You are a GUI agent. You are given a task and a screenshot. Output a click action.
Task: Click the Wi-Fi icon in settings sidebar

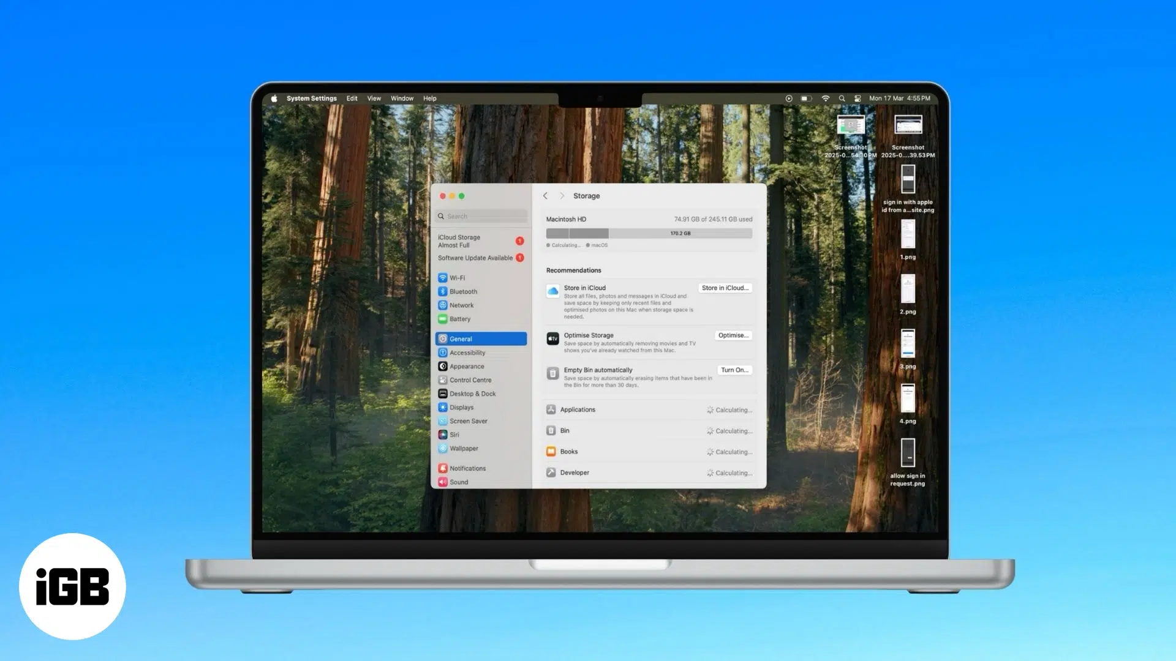pyautogui.click(x=443, y=278)
